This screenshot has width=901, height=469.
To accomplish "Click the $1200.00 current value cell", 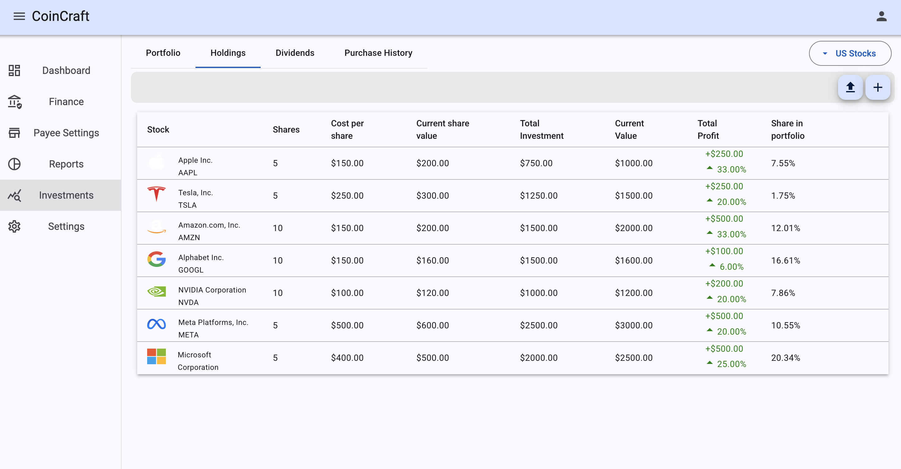I will tap(634, 293).
